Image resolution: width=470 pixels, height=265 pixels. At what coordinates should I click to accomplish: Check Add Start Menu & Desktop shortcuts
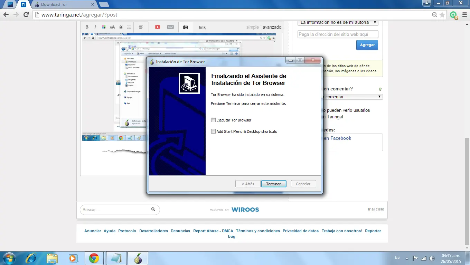[x=213, y=131]
